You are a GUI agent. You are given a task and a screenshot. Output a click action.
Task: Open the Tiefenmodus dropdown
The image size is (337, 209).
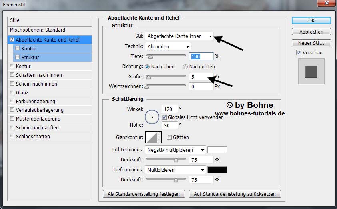(x=175, y=170)
